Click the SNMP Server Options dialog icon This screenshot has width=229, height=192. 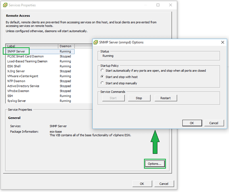click(x=96, y=42)
